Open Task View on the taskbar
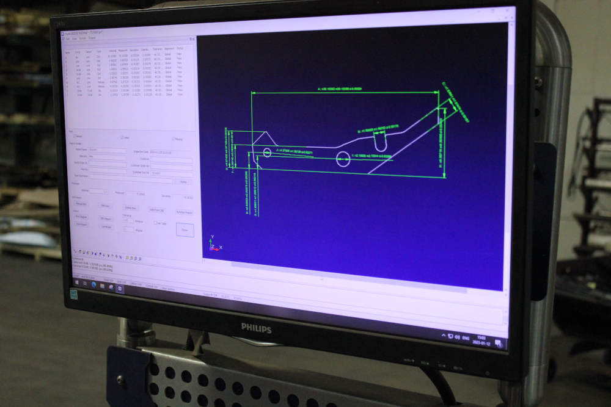Screen dimensions: 611x407 coord(85,284)
